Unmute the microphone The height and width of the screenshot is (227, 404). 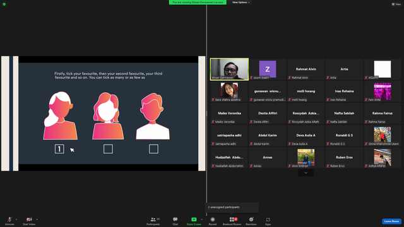(9, 221)
